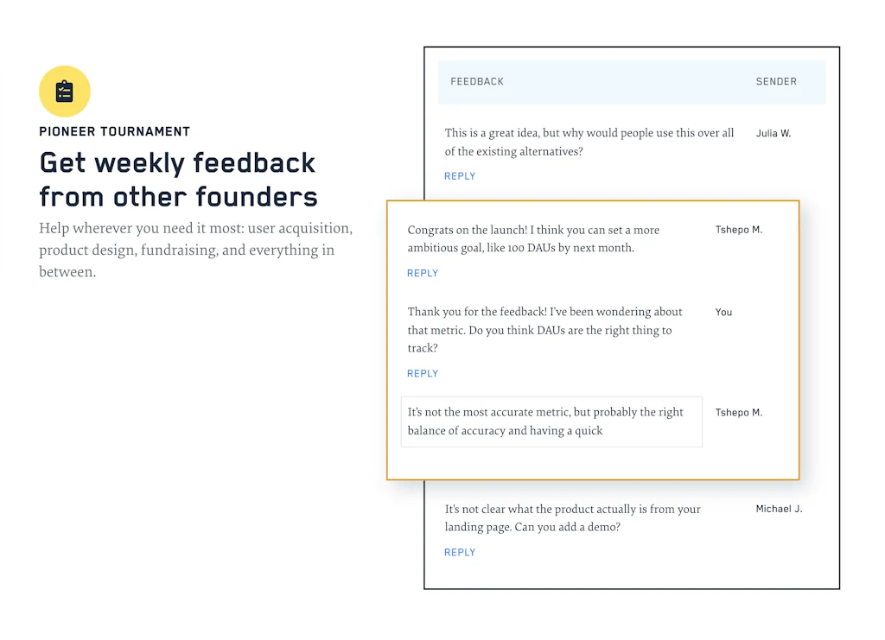Select the SENDER column header
Image resolution: width=885 pixels, height=640 pixels.
(x=776, y=82)
